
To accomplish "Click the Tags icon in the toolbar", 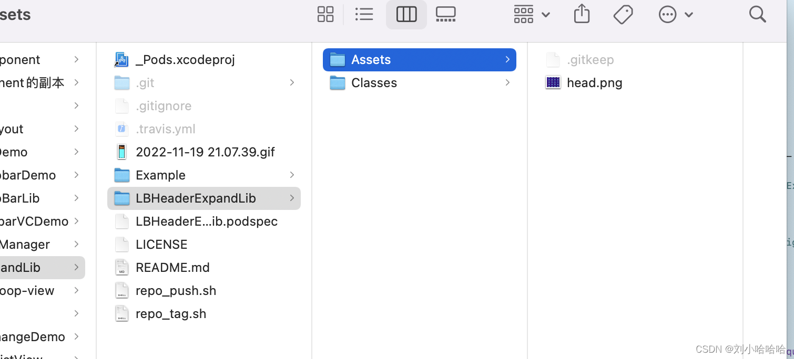I will click(623, 14).
